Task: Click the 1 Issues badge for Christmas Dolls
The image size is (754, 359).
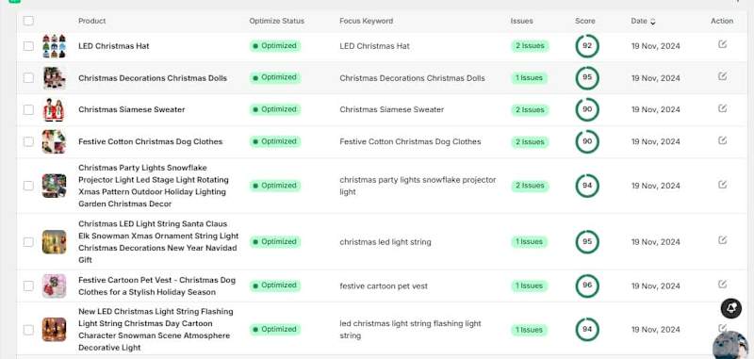Action: [529, 78]
